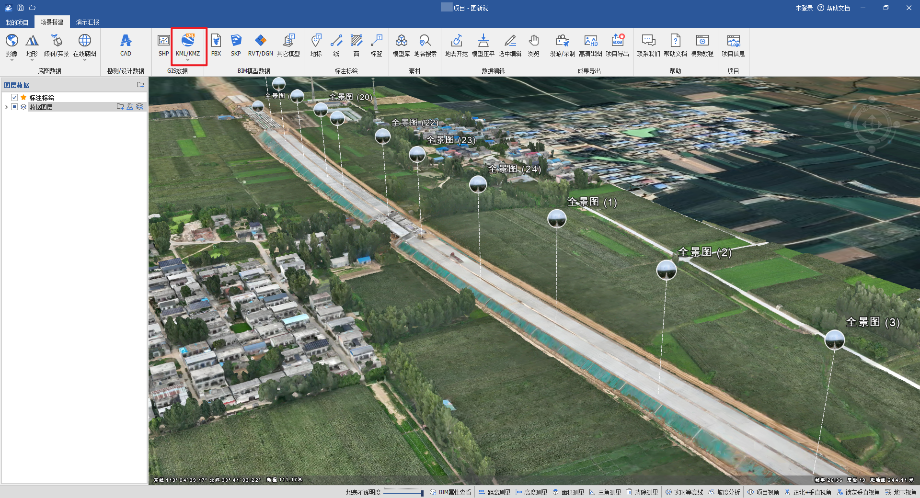Screen dimensions: 920x498
Task: Open the KML/KMZ import tool
Action: click(x=188, y=45)
